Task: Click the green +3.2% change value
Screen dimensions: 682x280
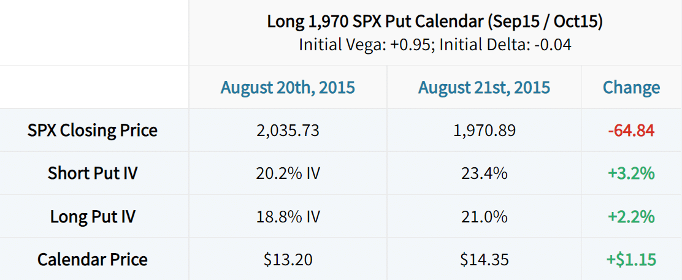Action: (632, 173)
